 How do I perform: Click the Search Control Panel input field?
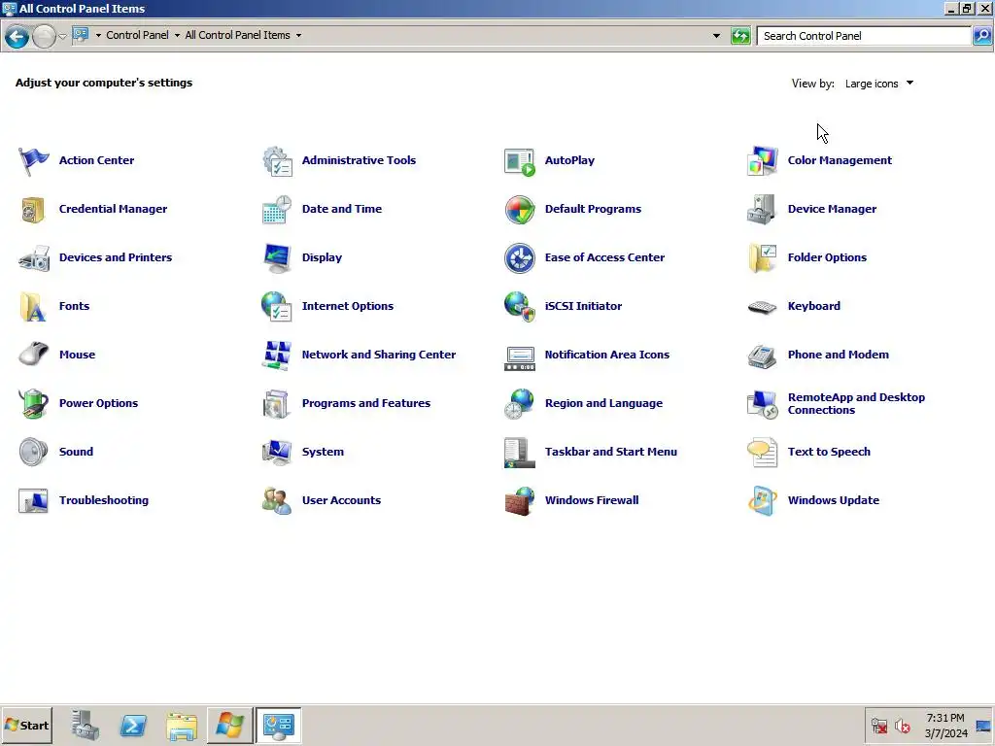tap(864, 36)
